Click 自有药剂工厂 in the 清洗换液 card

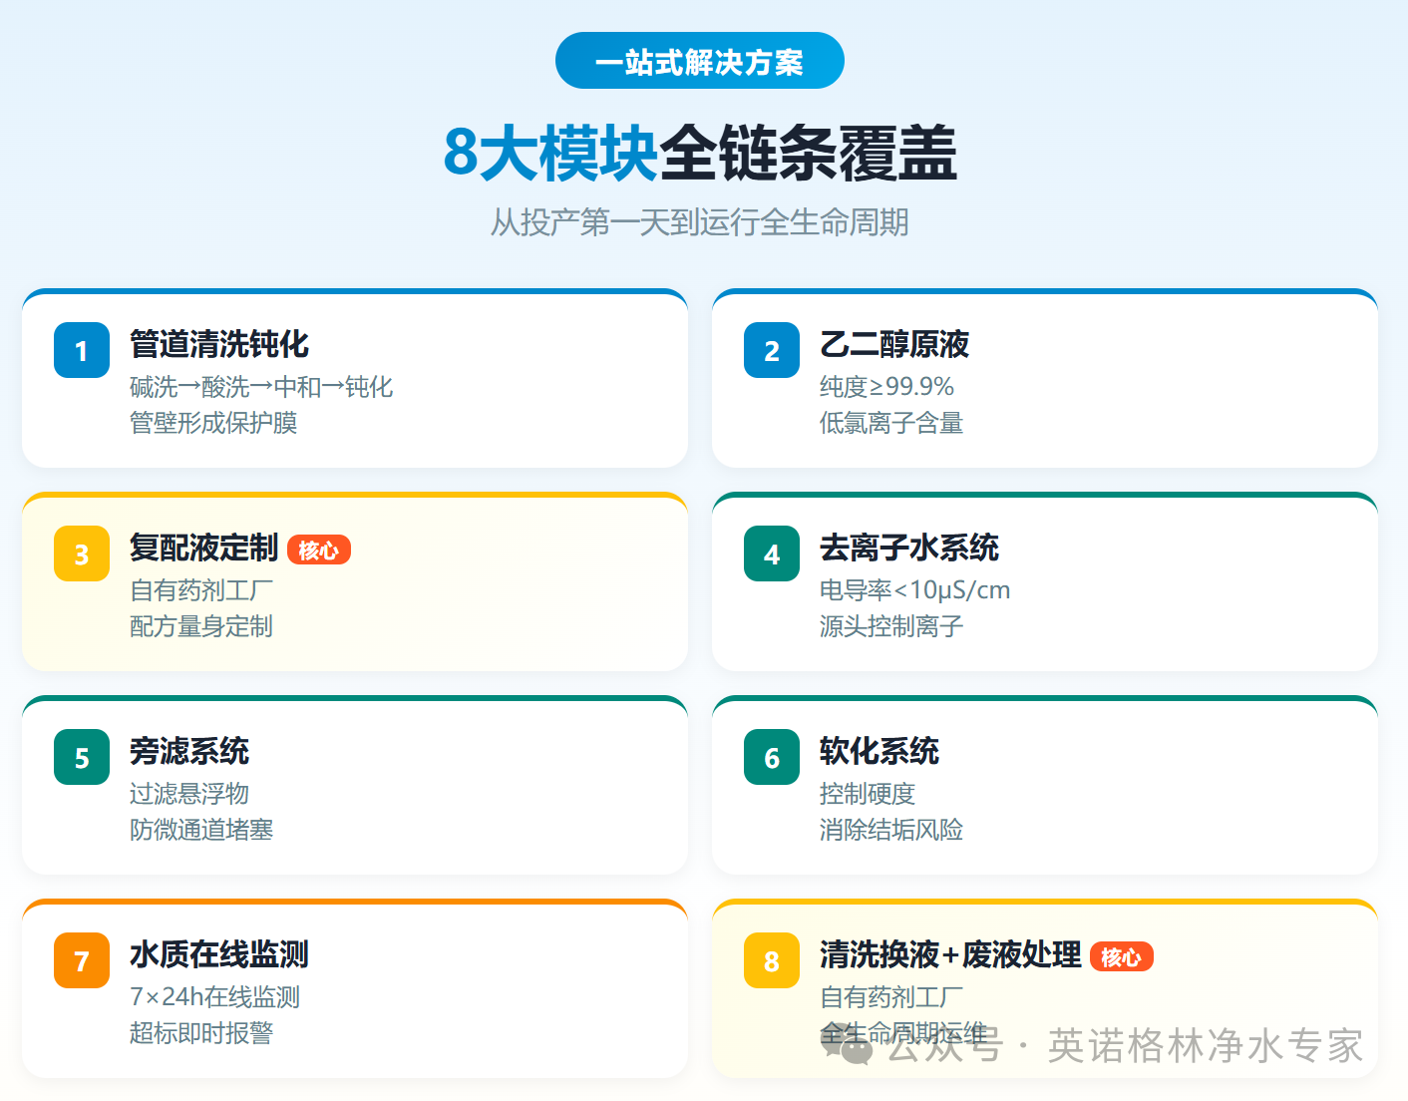(x=891, y=997)
